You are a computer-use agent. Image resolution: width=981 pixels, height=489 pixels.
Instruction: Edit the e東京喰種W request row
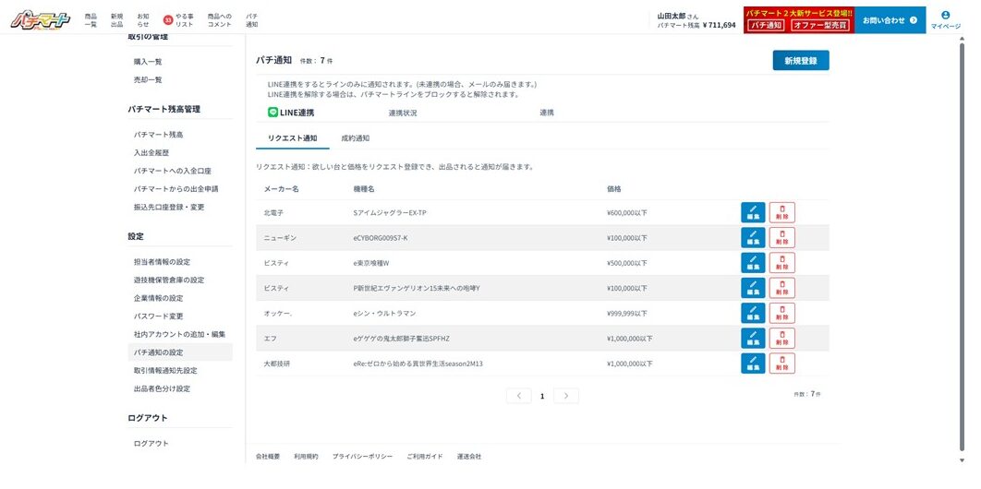pos(753,263)
